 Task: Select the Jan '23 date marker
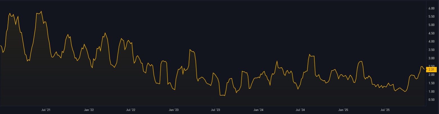[174, 110]
